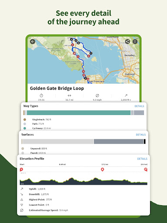Expand the 2,050 ft elevation dropdown
This screenshot has width=167, height=223.
(126, 100)
